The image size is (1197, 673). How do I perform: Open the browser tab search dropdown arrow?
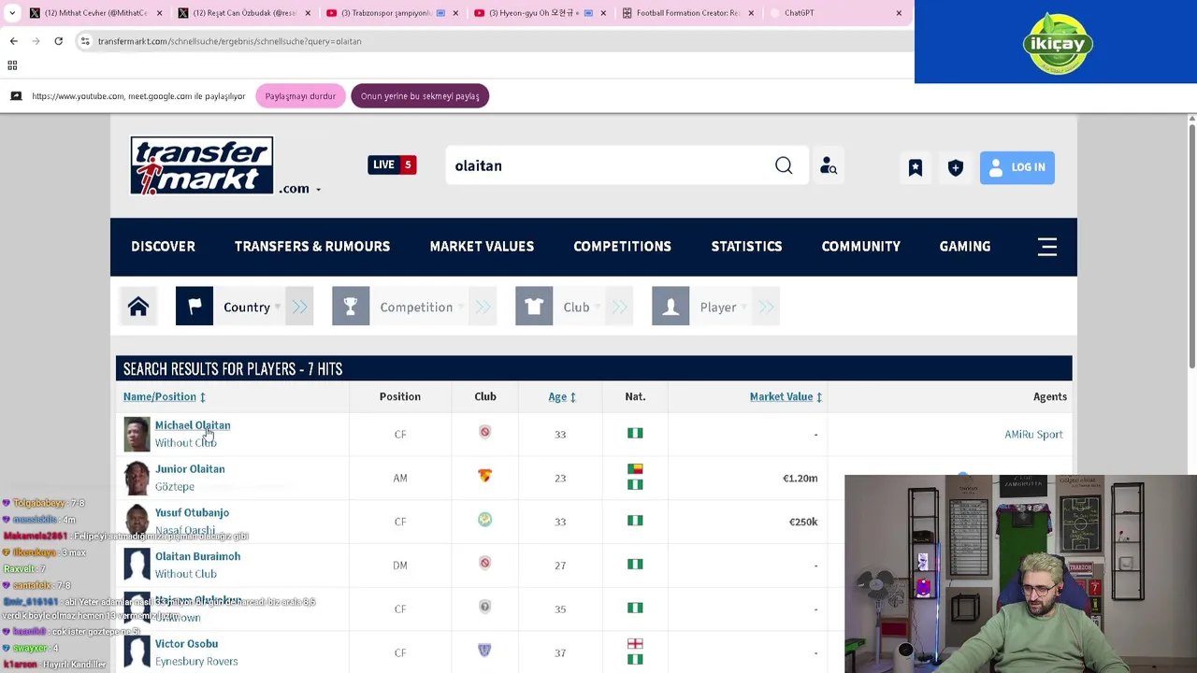[x=12, y=13]
